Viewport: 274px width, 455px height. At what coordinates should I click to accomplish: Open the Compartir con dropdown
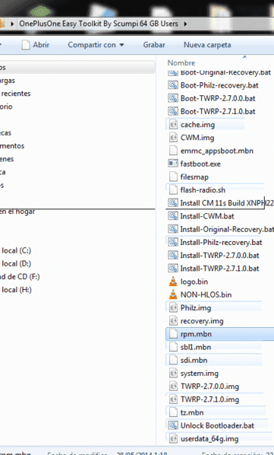coord(96,45)
